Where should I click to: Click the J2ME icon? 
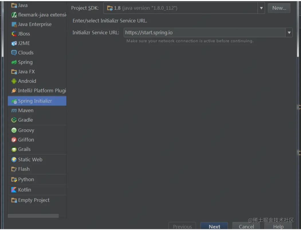point(14,43)
